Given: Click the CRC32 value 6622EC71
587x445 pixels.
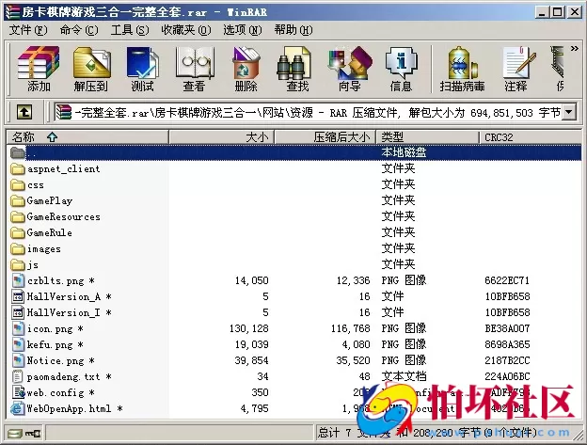Looking at the screenshot, I should pos(507,280).
